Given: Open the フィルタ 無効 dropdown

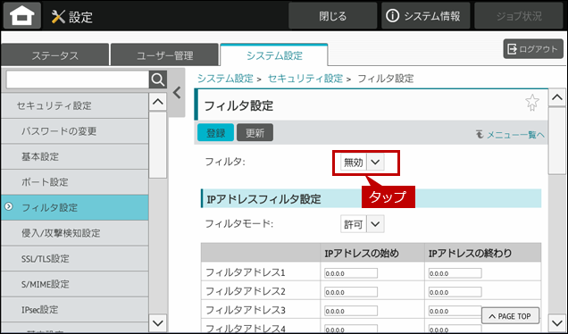Looking at the screenshot, I should (363, 163).
